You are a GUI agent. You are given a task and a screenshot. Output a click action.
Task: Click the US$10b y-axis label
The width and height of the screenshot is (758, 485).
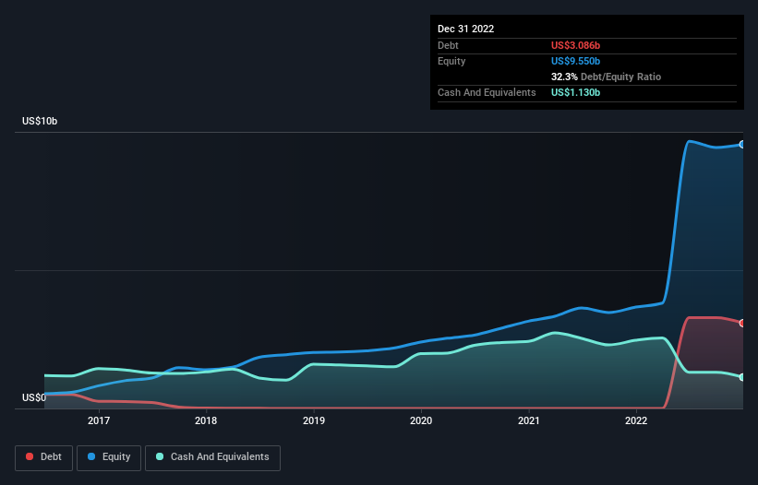tap(40, 121)
